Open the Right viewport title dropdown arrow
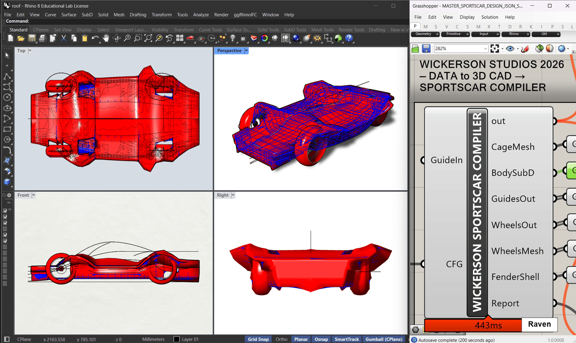The height and width of the screenshot is (343, 576). [233, 195]
